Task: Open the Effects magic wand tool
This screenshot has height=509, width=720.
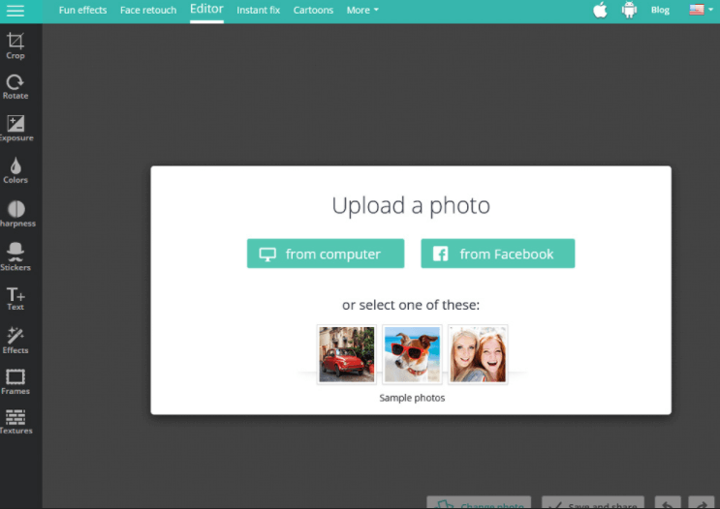Action: point(16,341)
